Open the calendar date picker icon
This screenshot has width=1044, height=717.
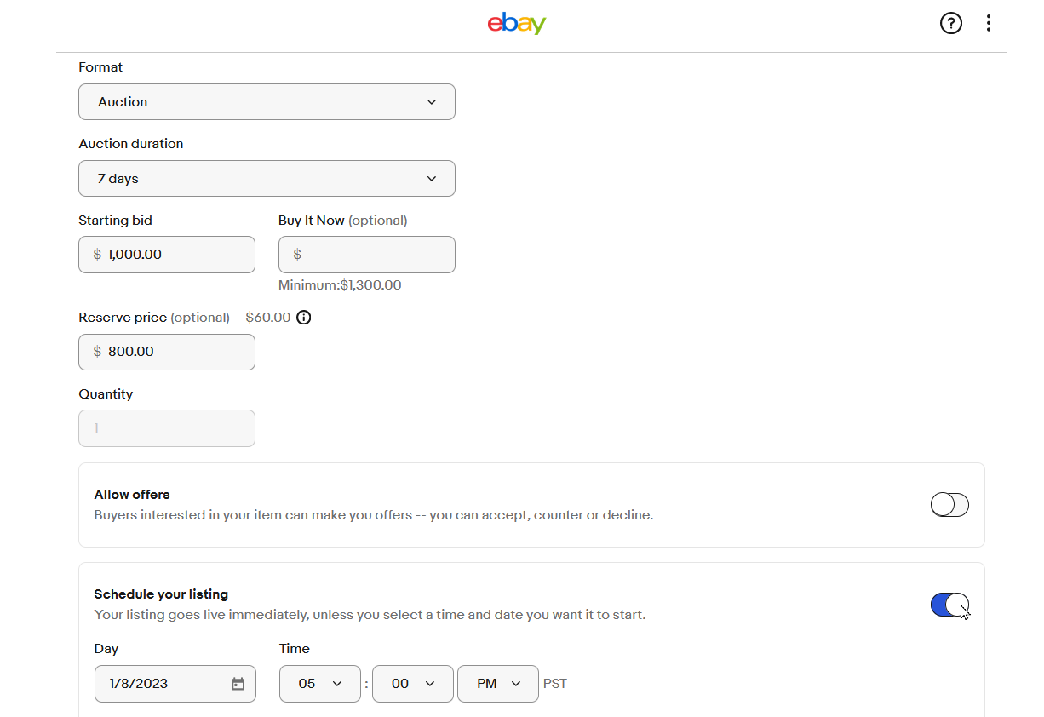click(238, 684)
